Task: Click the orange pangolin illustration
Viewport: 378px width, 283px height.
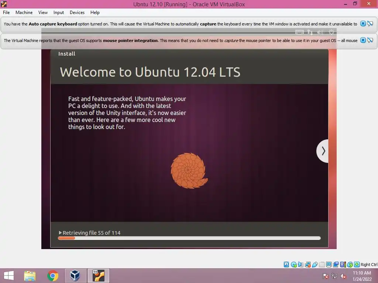Action: pos(189,171)
